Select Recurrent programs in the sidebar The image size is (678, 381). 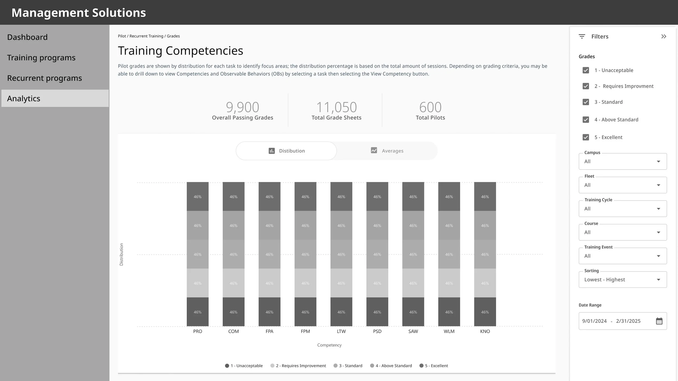[44, 78]
